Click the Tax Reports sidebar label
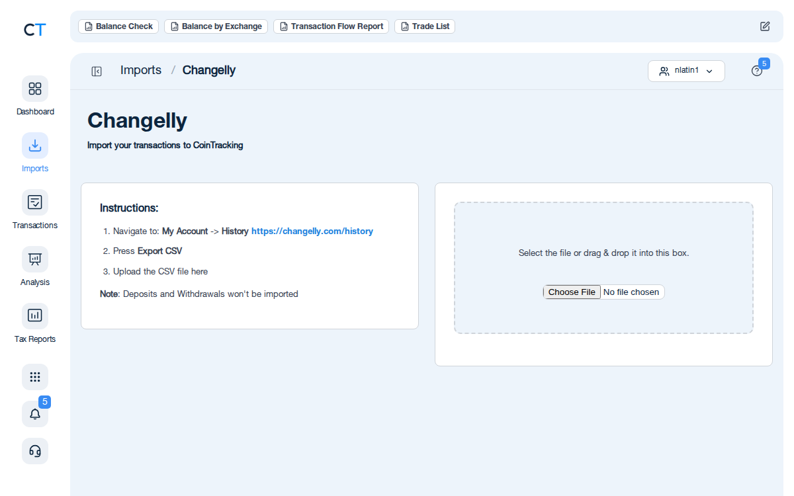Image resolution: width=794 pixels, height=496 pixels. point(35,339)
